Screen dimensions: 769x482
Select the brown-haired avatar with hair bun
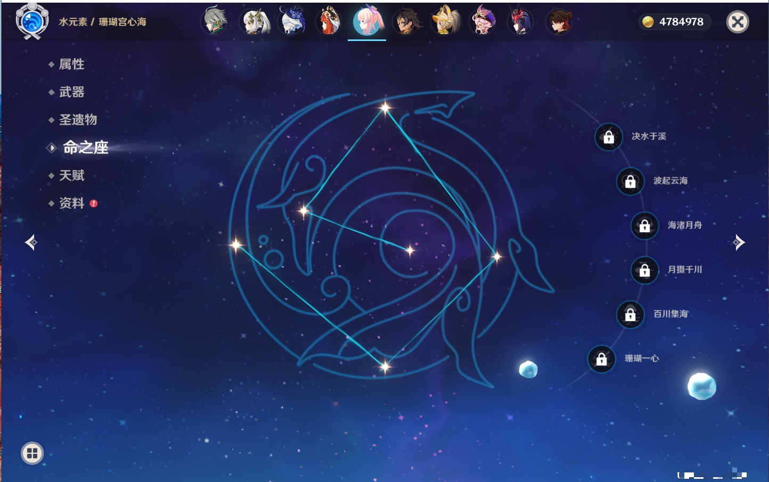(559, 21)
